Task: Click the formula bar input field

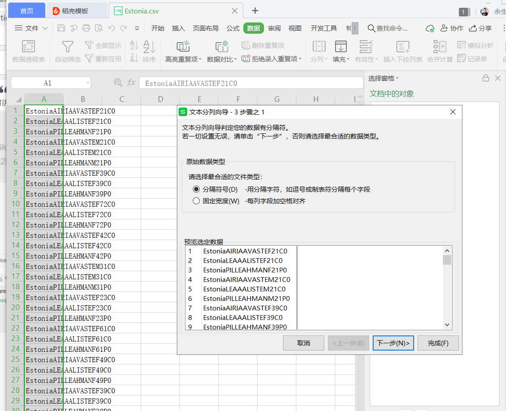Action: pyautogui.click(x=251, y=83)
